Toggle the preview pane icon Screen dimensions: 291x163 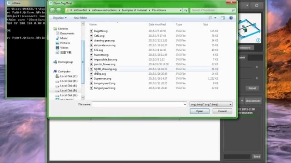click(x=223, y=18)
